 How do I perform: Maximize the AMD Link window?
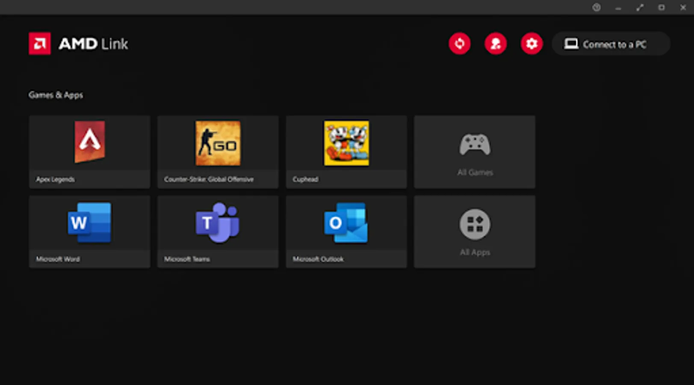662,7
